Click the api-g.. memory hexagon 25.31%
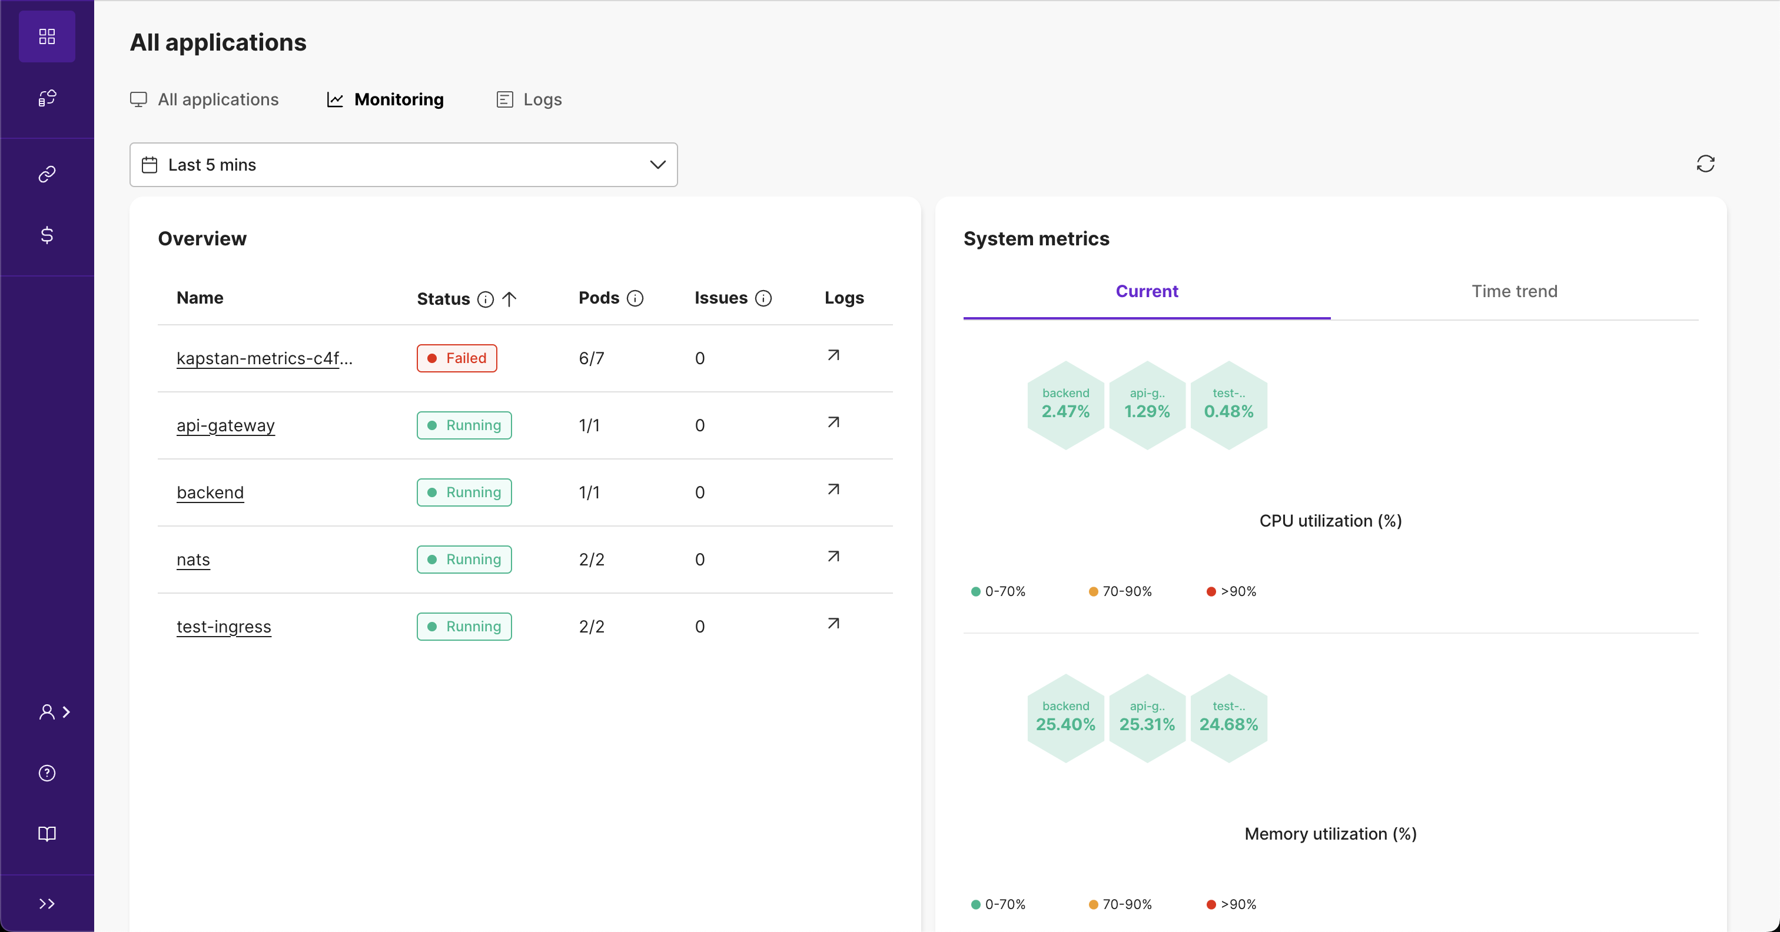 (x=1147, y=718)
